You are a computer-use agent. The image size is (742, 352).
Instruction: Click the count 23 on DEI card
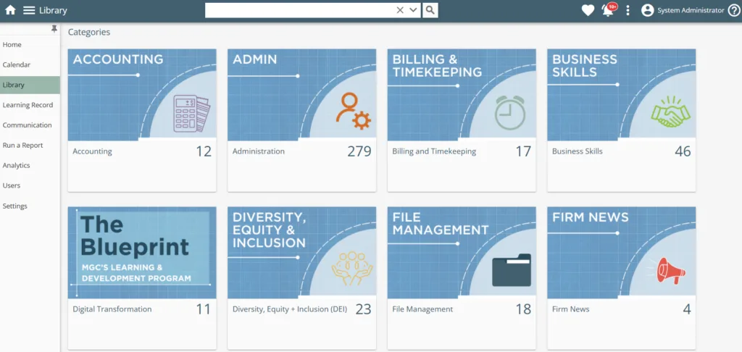pyautogui.click(x=364, y=309)
